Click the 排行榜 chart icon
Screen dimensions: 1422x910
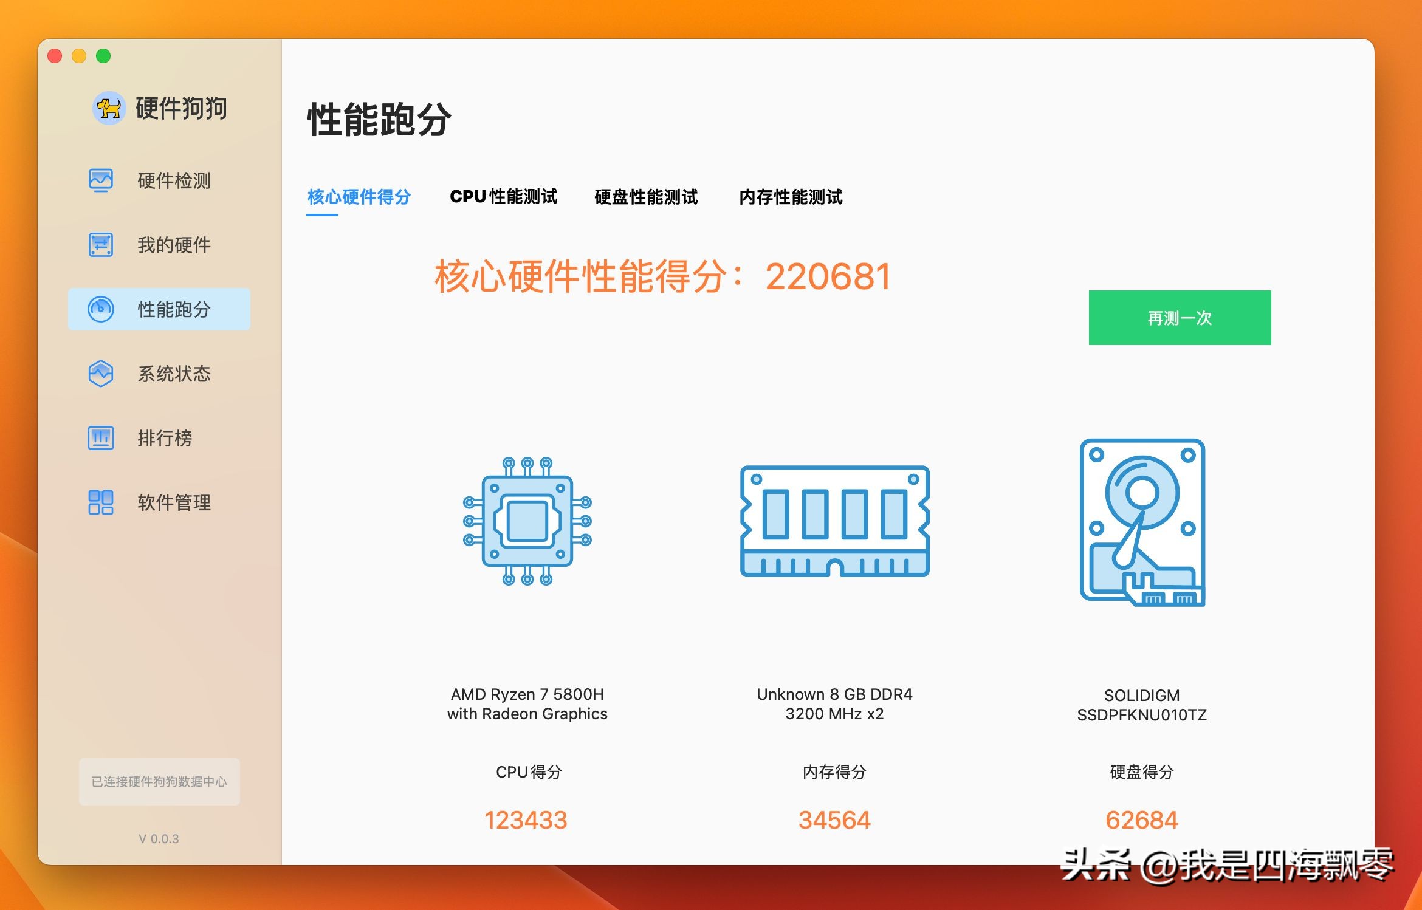pos(101,438)
